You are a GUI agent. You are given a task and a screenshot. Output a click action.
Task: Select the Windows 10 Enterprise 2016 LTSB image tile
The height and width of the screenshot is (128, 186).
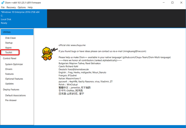(24, 19)
